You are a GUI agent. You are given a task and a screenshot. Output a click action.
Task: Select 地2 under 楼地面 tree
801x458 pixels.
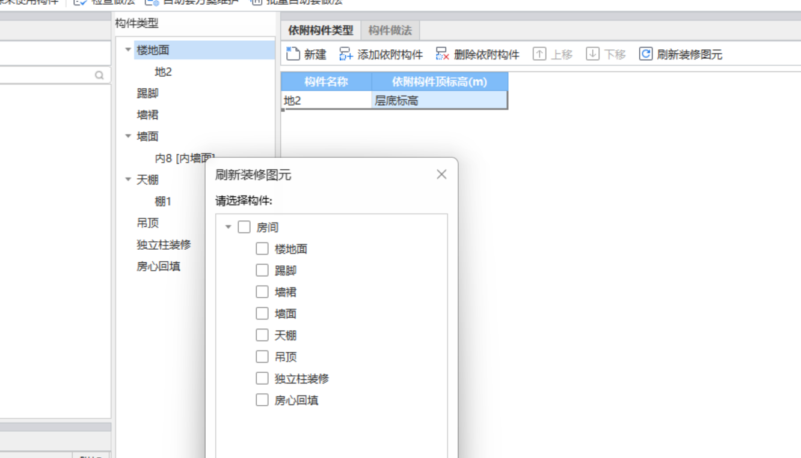(164, 71)
